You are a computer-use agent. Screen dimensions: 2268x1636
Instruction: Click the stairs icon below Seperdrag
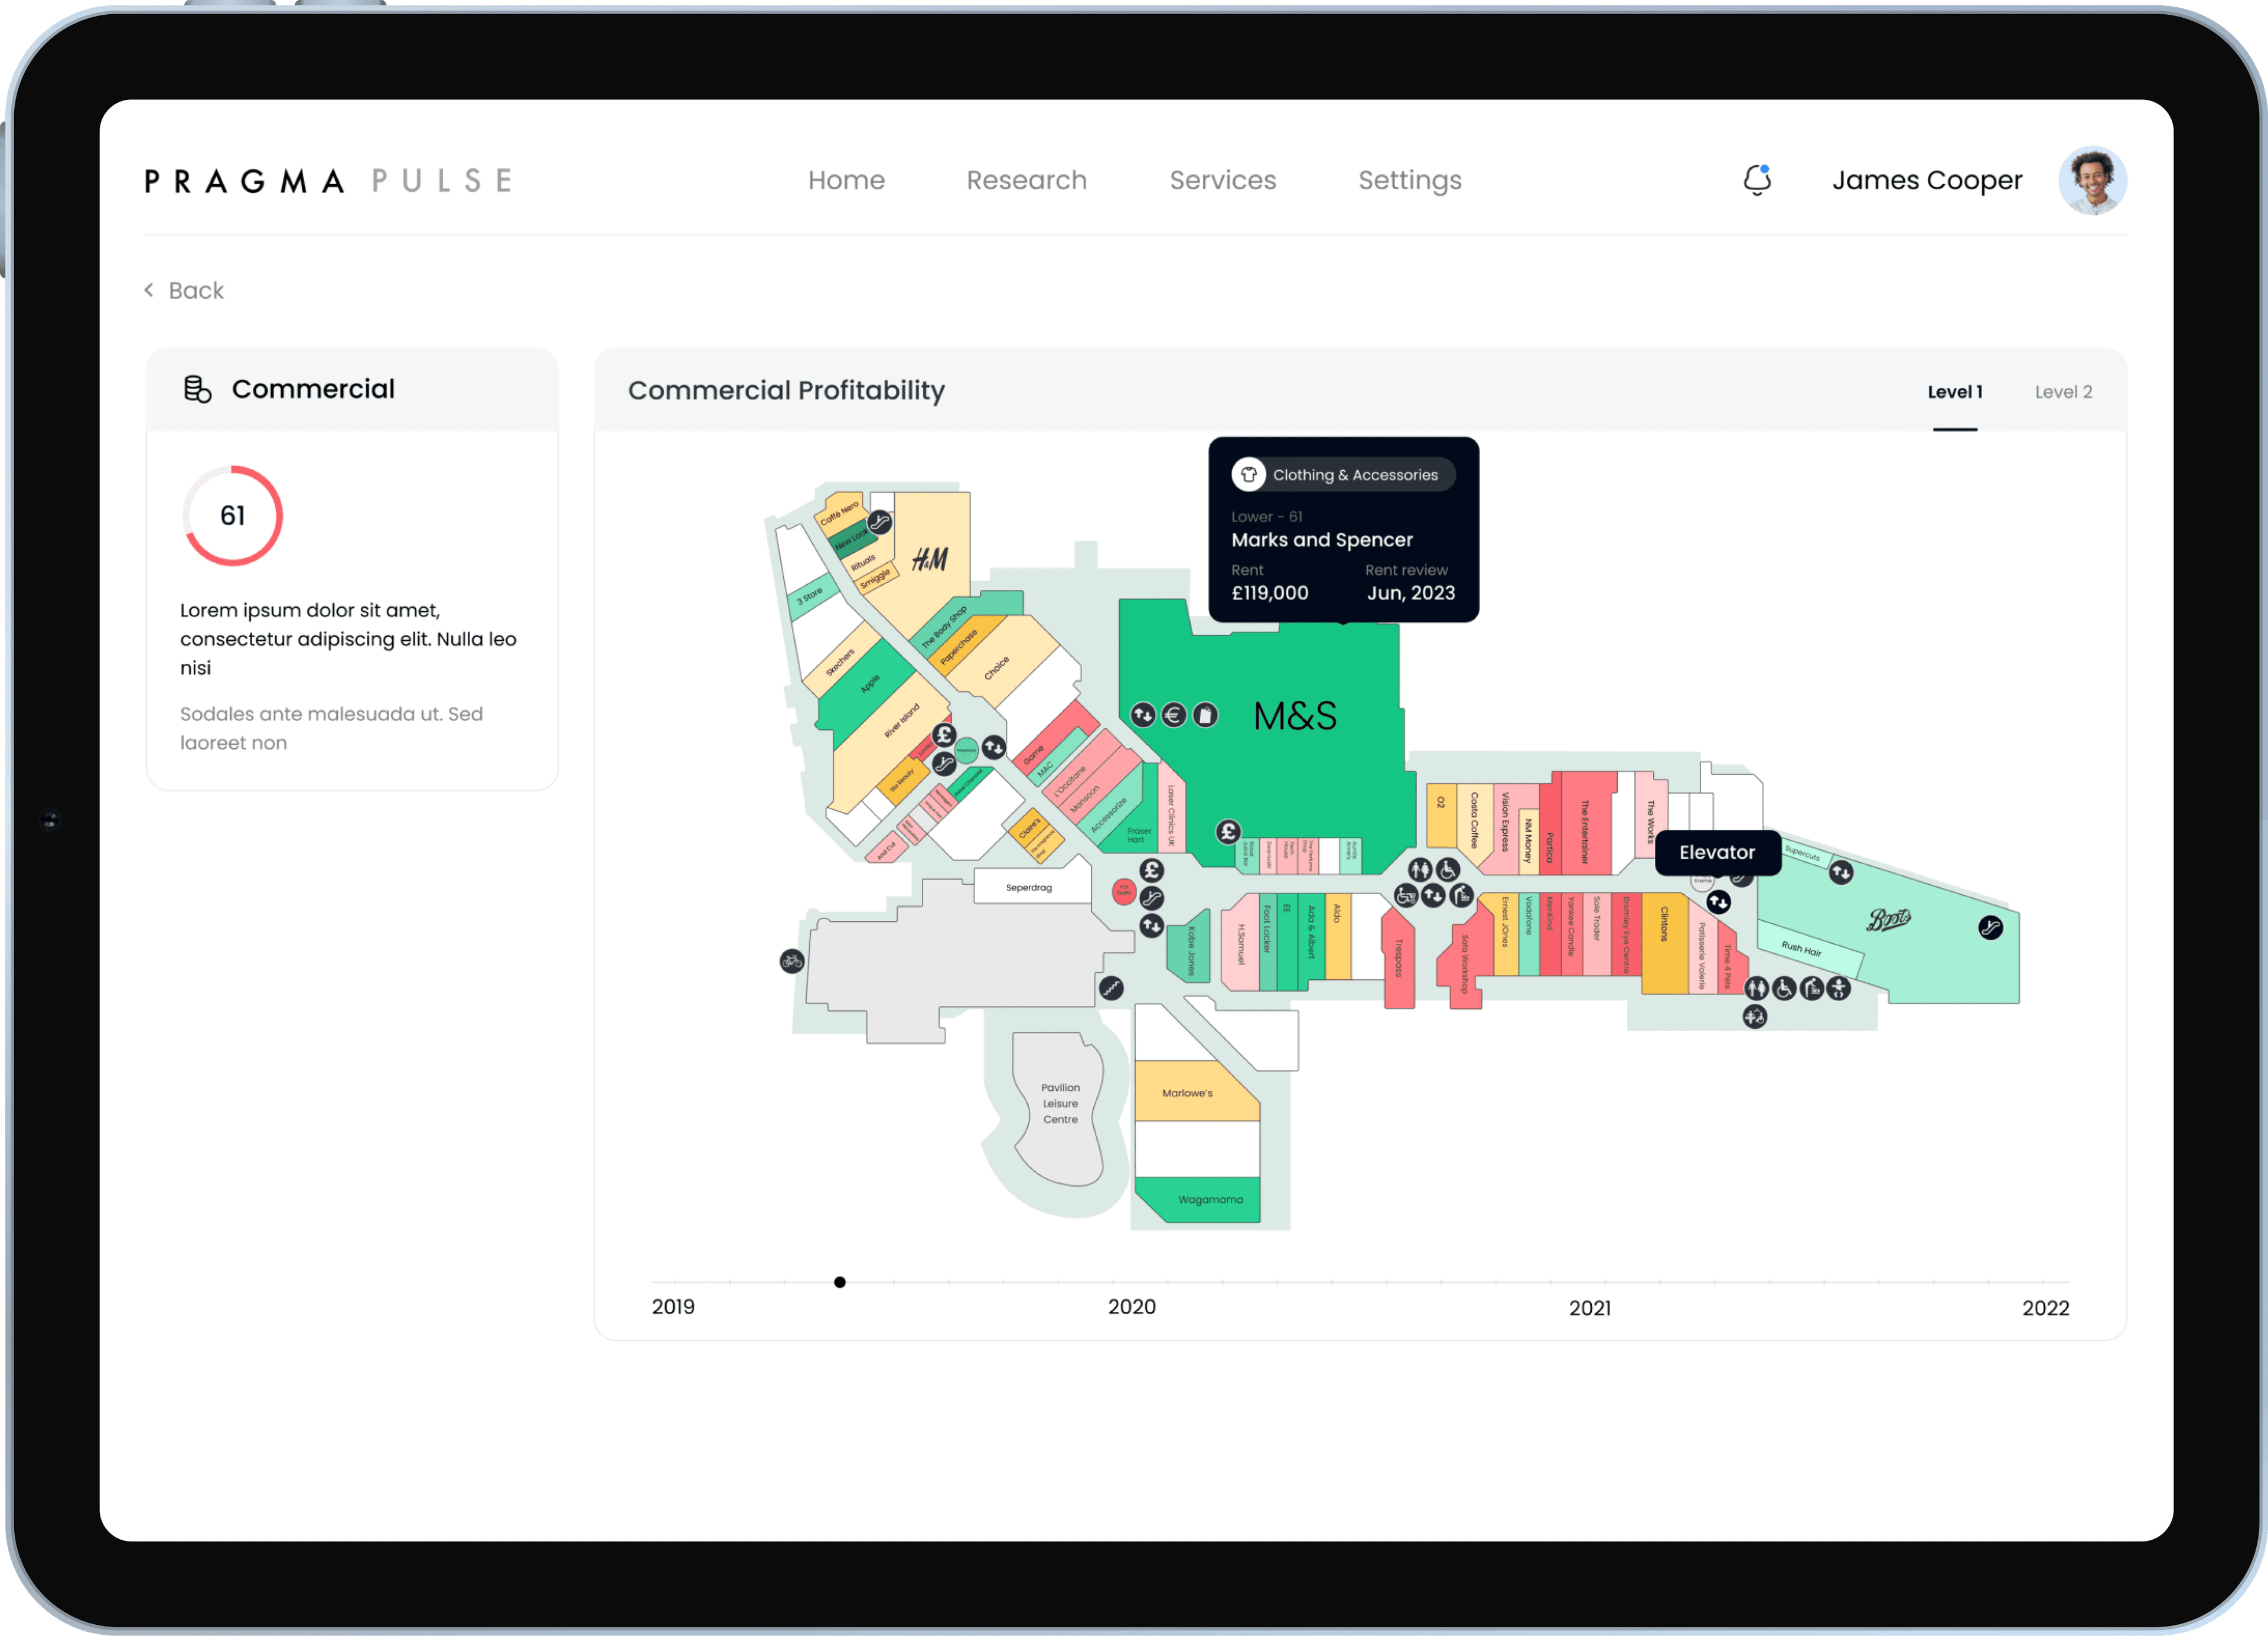pos(1111,988)
